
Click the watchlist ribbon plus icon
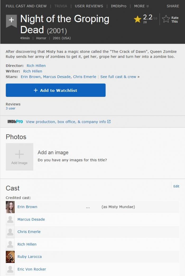(x=11, y=21)
